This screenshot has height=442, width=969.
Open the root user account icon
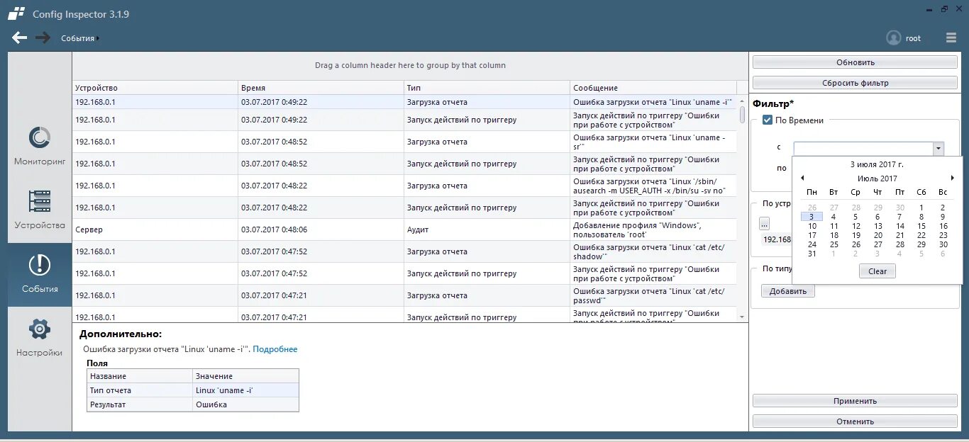[894, 38]
